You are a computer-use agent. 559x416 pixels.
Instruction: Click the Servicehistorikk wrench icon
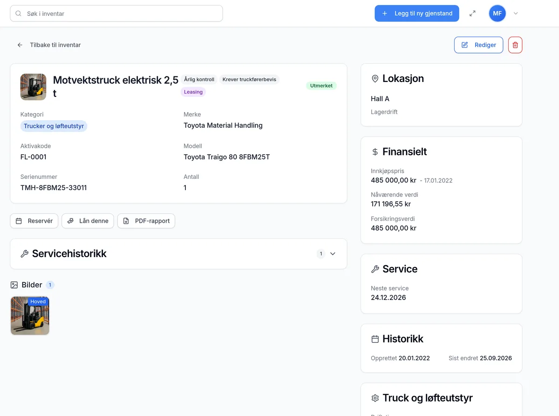click(25, 254)
